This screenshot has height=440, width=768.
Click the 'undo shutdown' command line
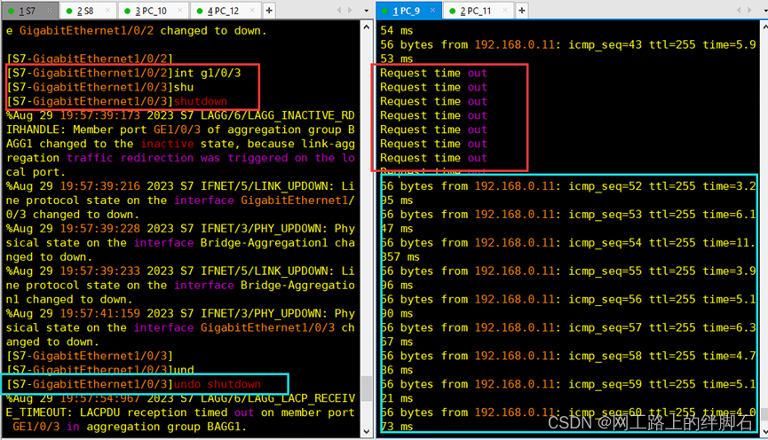pos(134,384)
